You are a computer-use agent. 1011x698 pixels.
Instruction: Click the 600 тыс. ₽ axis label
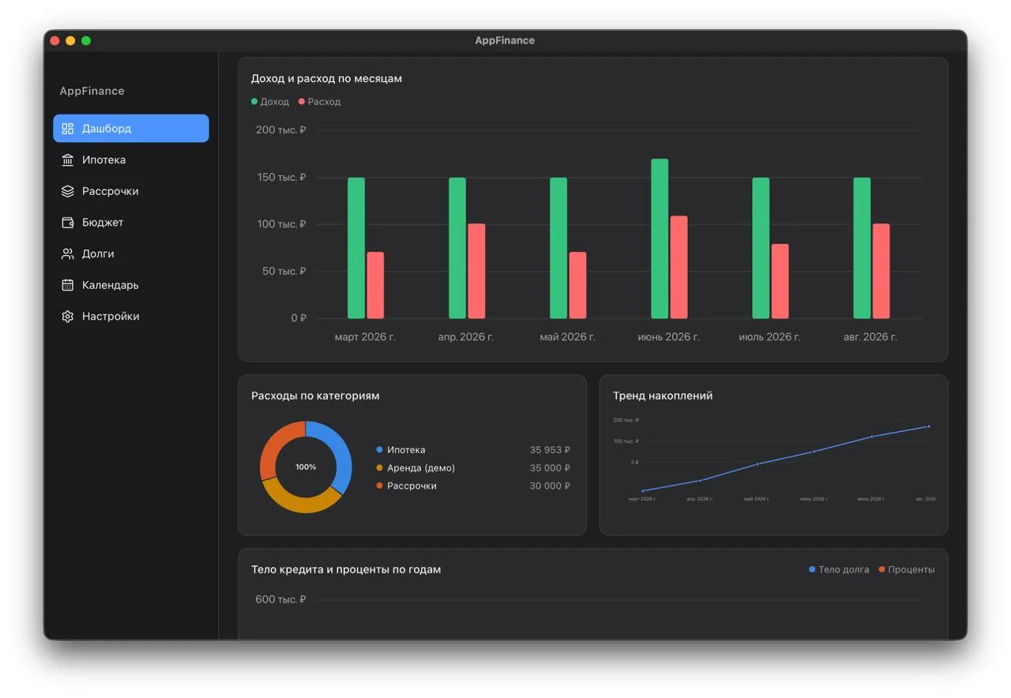(280, 599)
